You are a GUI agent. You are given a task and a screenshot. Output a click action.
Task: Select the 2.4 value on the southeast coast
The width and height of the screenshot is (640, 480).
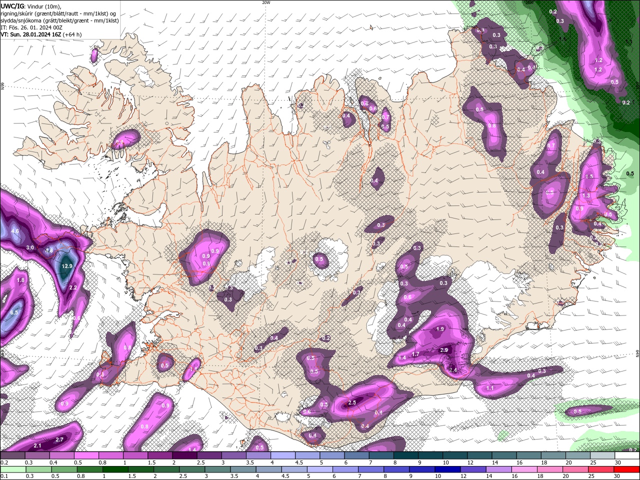pos(453,370)
